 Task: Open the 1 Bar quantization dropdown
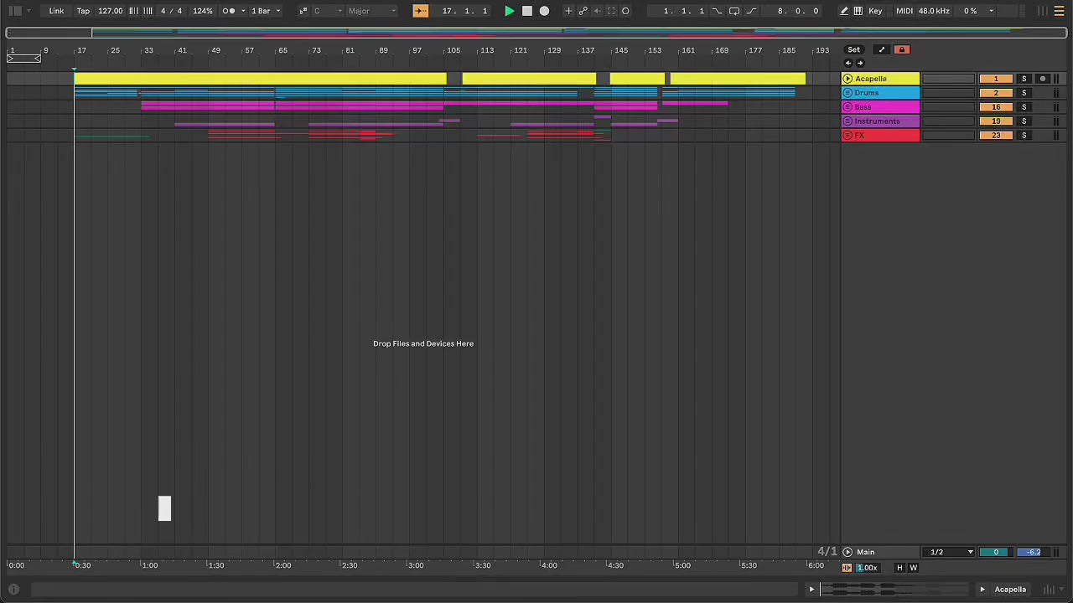267,11
